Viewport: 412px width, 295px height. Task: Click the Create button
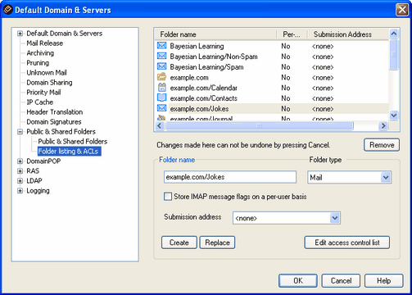[x=179, y=243]
